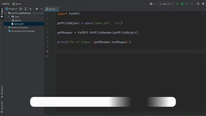Viewport: 206px width, 116px height.
Task: Select app.py in project tree
Action: 16,20
